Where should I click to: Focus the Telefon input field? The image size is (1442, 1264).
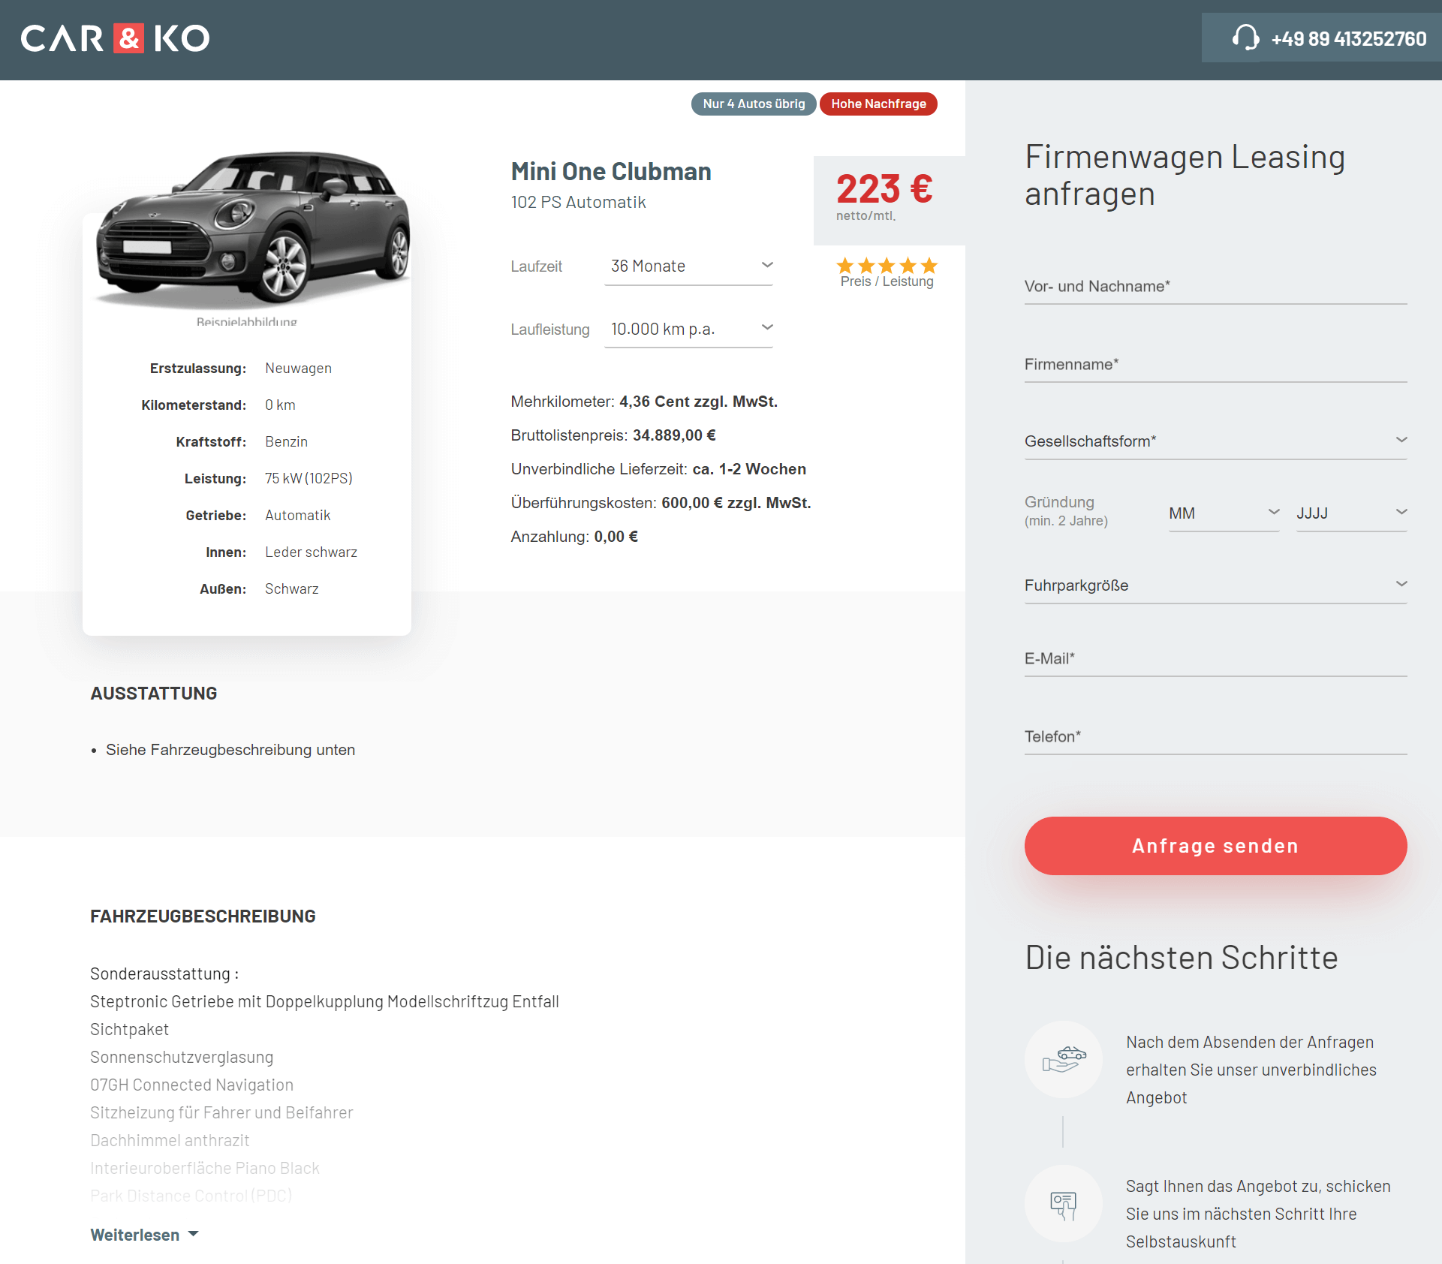pos(1215,737)
